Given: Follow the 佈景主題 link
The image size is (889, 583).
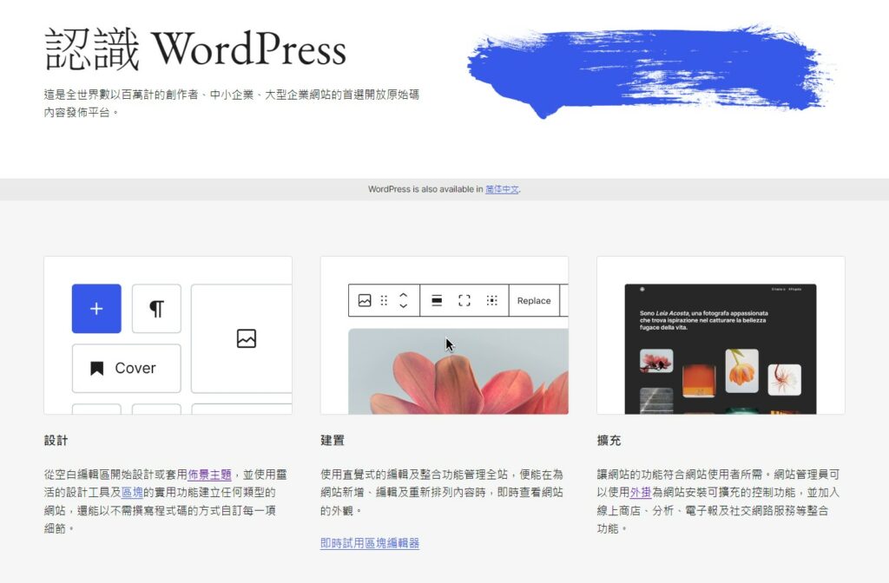Looking at the screenshot, I should pyautogui.click(x=209, y=475).
